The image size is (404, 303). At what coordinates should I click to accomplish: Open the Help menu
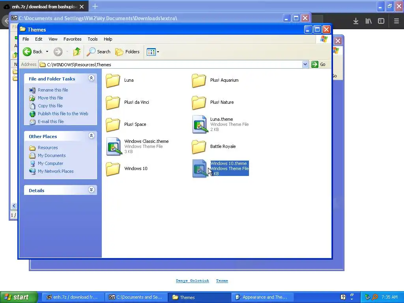point(108,39)
